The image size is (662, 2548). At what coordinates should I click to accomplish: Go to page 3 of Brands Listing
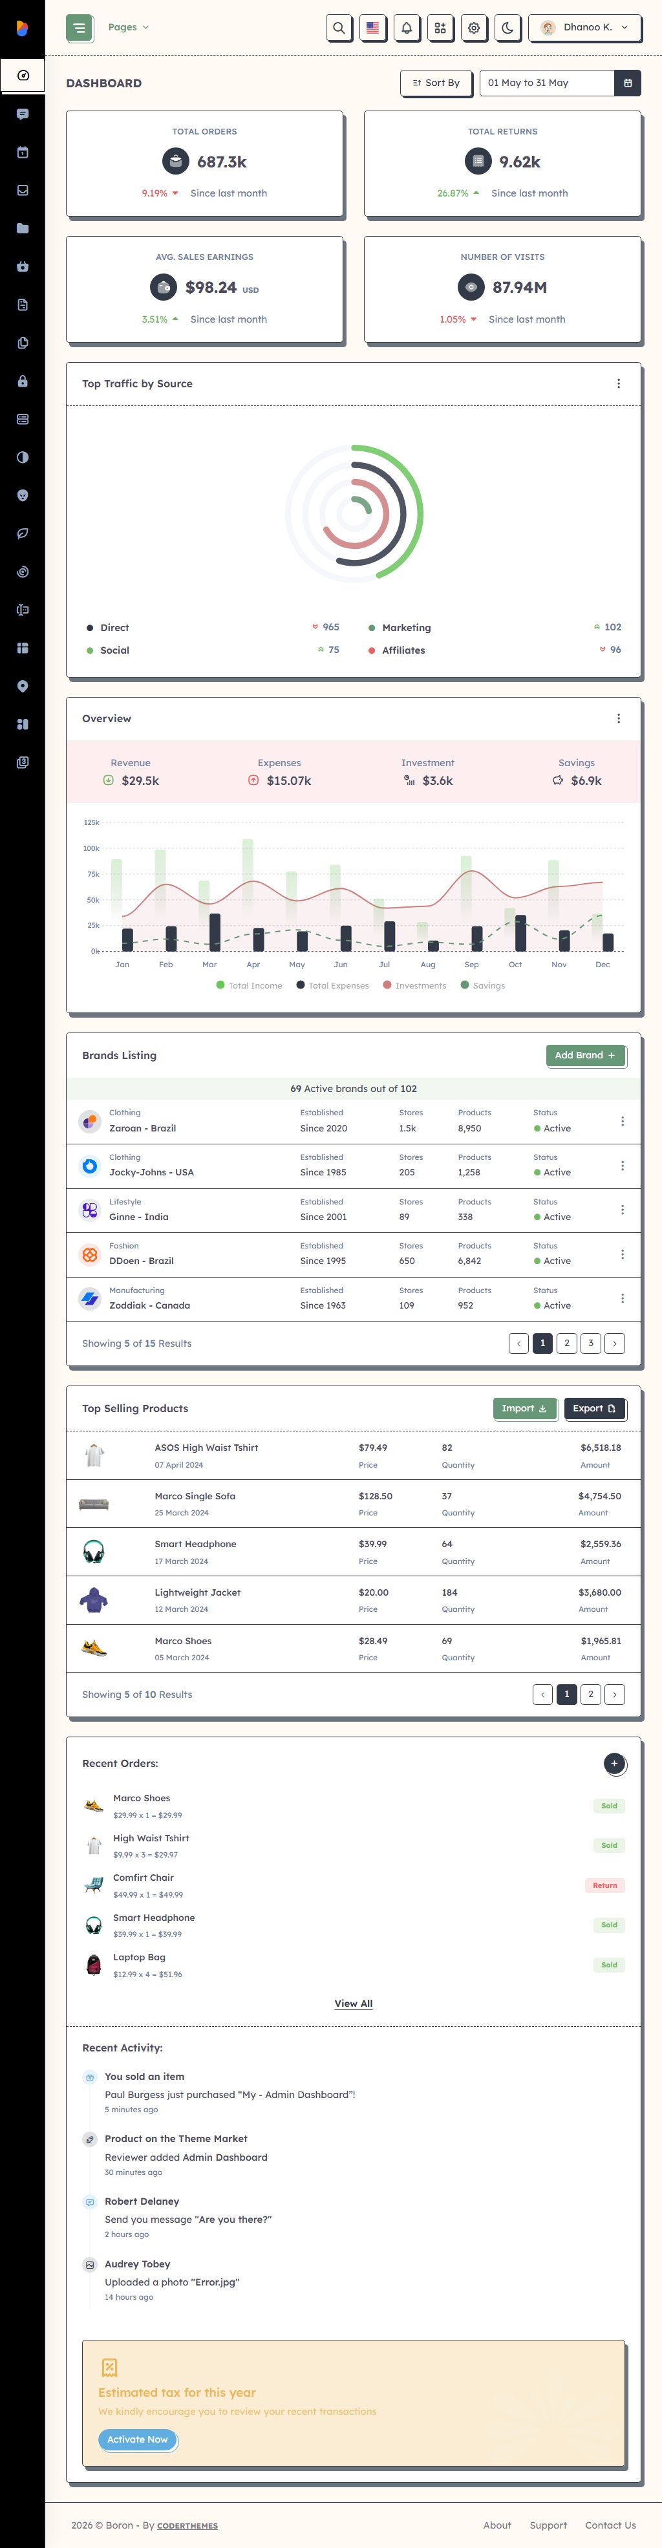(591, 1344)
